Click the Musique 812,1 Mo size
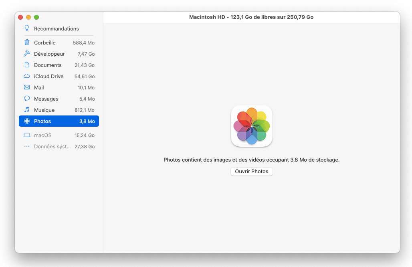This screenshot has height=267, width=412. click(x=84, y=110)
